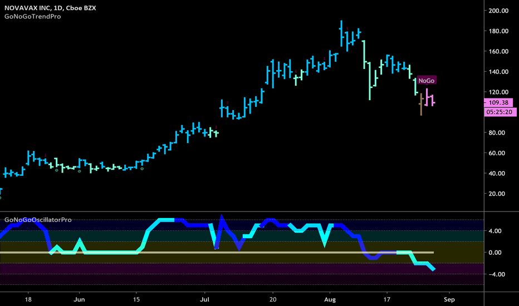Click the 180.00 price axis label
This screenshot has width=519, height=306.
point(498,31)
